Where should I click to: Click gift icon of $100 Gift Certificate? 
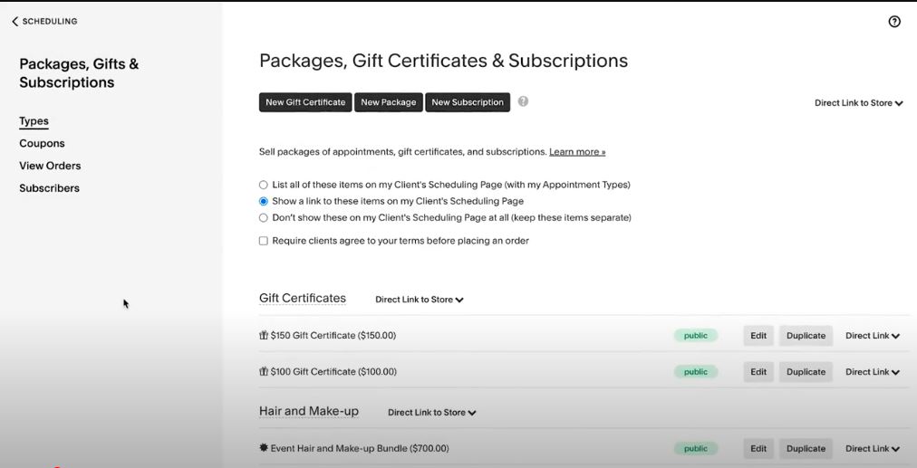click(x=263, y=372)
